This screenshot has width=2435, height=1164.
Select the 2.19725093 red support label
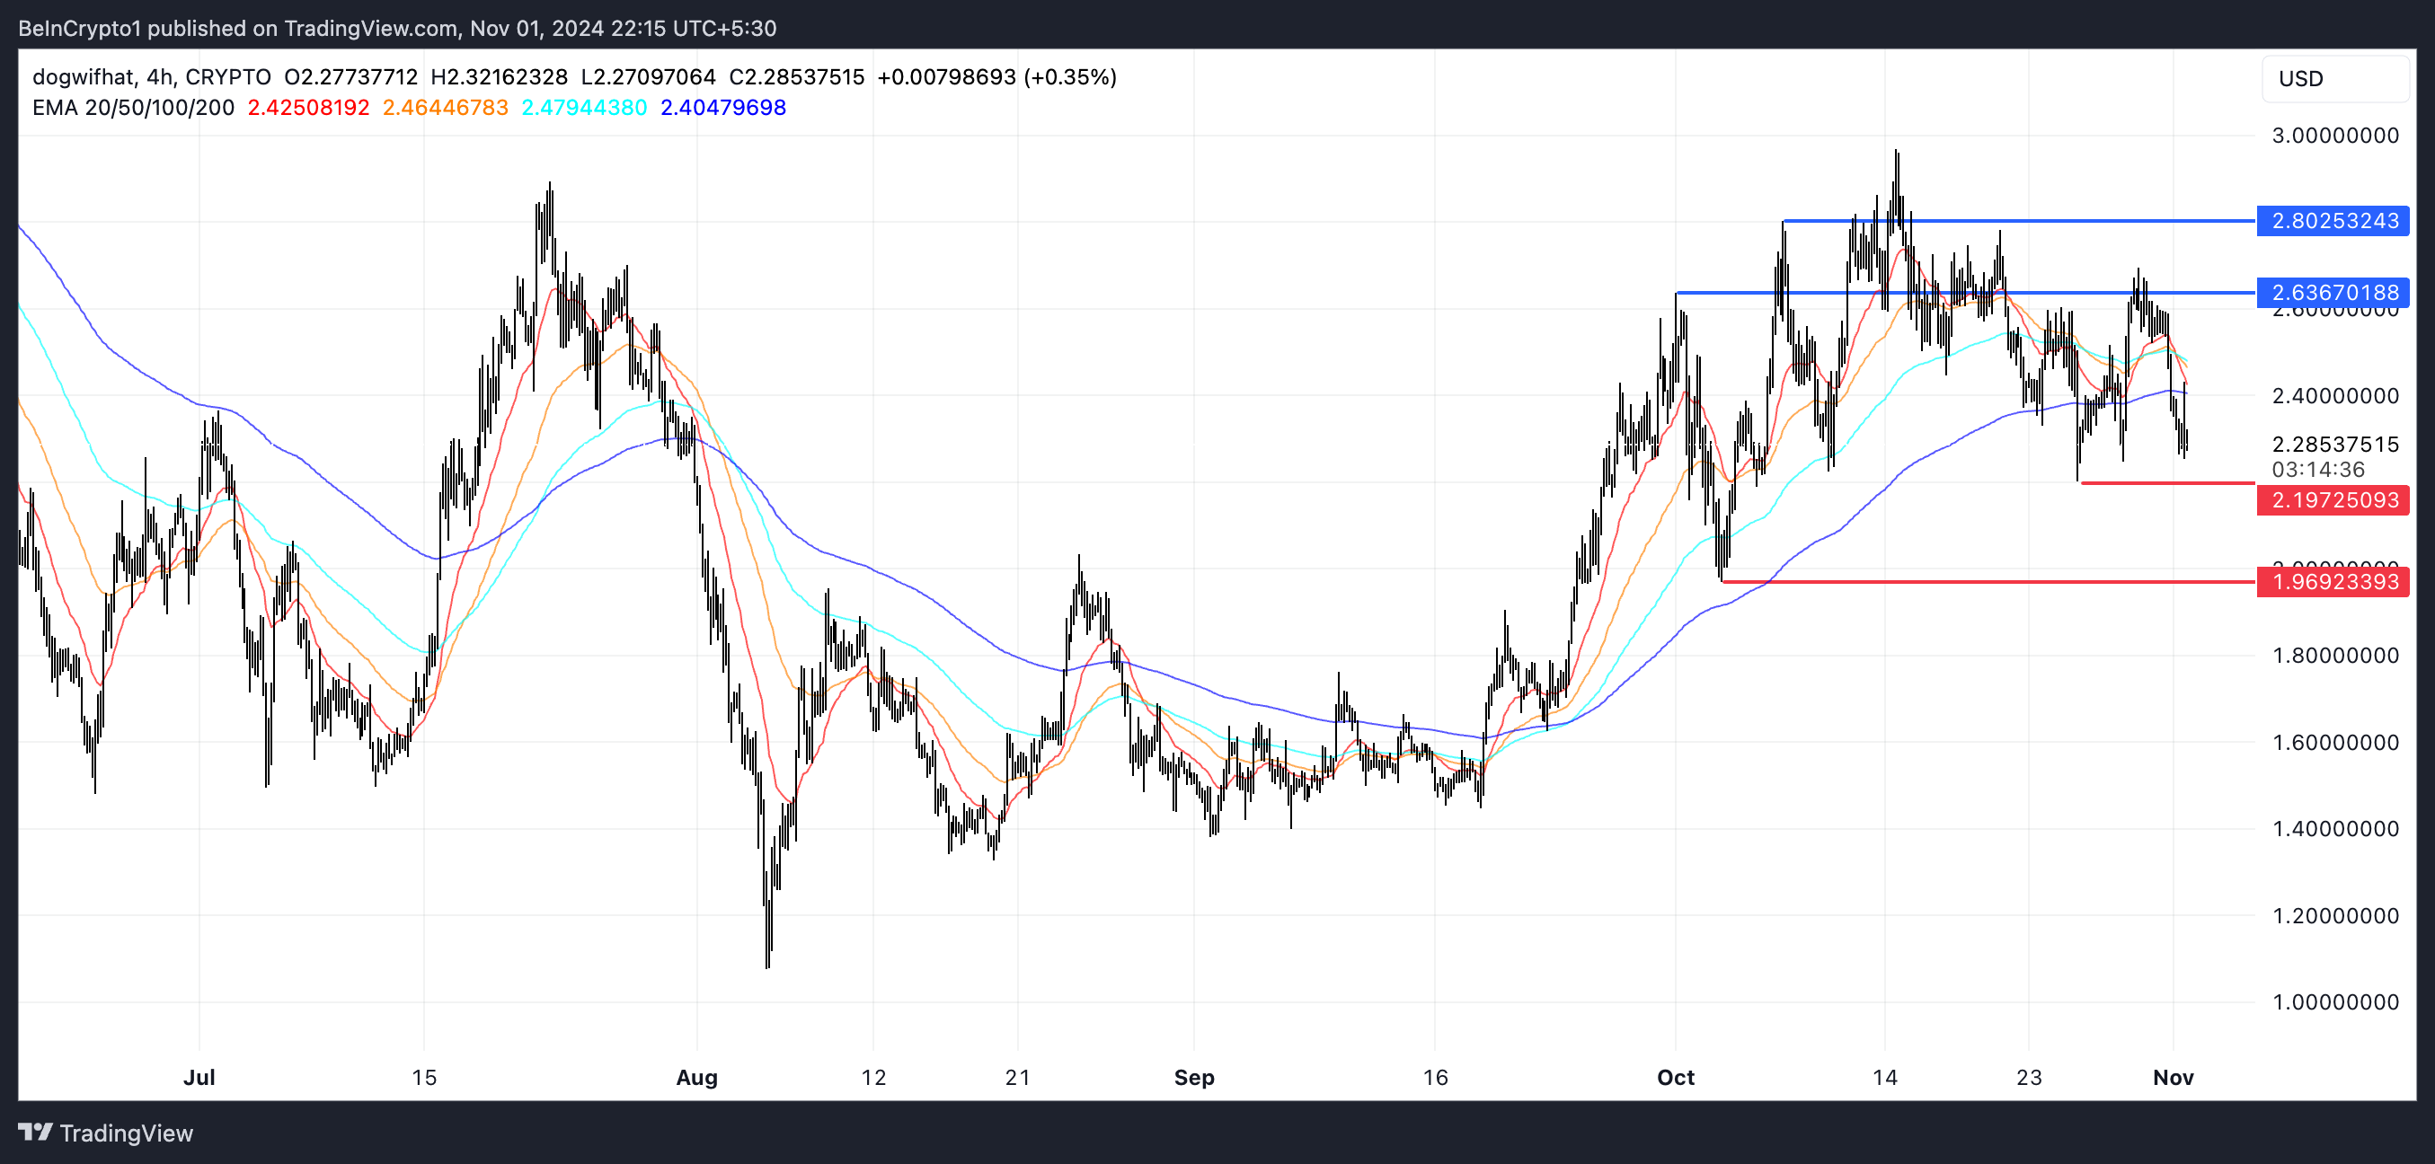pyautogui.click(x=2333, y=499)
